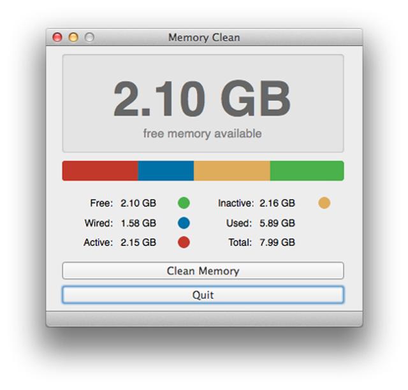The image size is (408, 390).
Task: Click the Total: 7.99 GB label
Action: click(261, 242)
